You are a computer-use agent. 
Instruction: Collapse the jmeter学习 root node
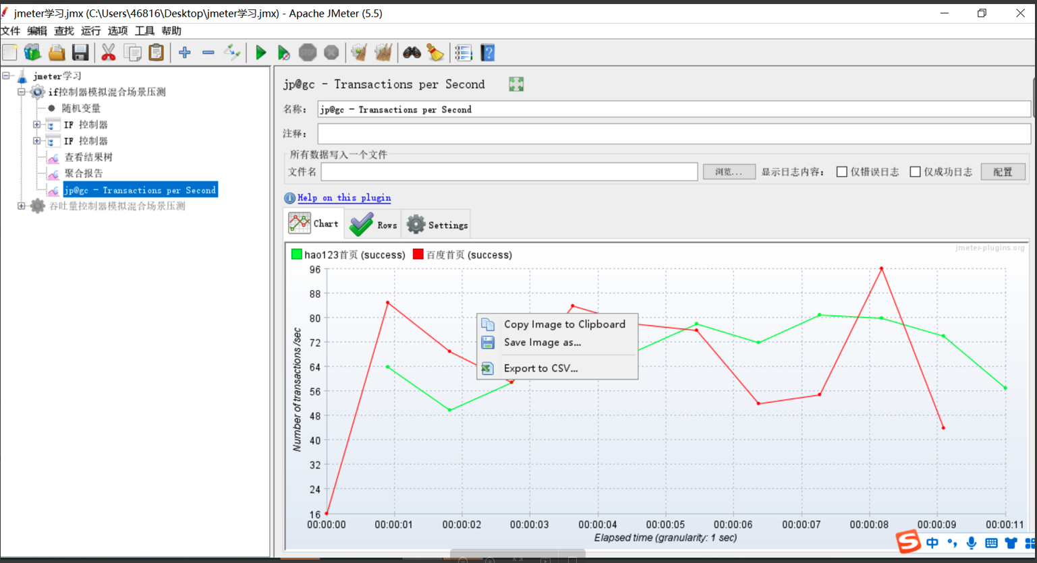[x=6, y=76]
